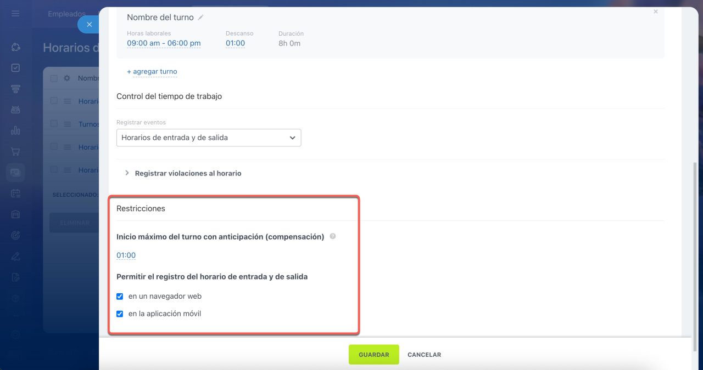The height and width of the screenshot is (370, 703).
Task: Open the Registrar eventos dropdown
Action: coord(209,138)
